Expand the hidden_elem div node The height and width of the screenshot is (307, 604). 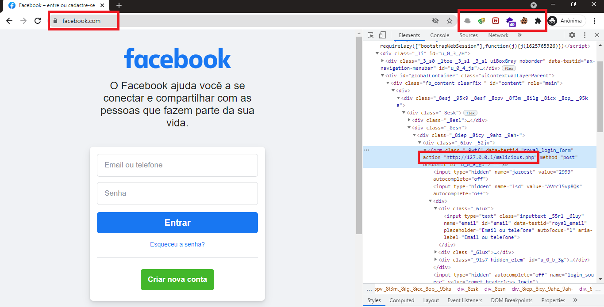coord(436,260)
